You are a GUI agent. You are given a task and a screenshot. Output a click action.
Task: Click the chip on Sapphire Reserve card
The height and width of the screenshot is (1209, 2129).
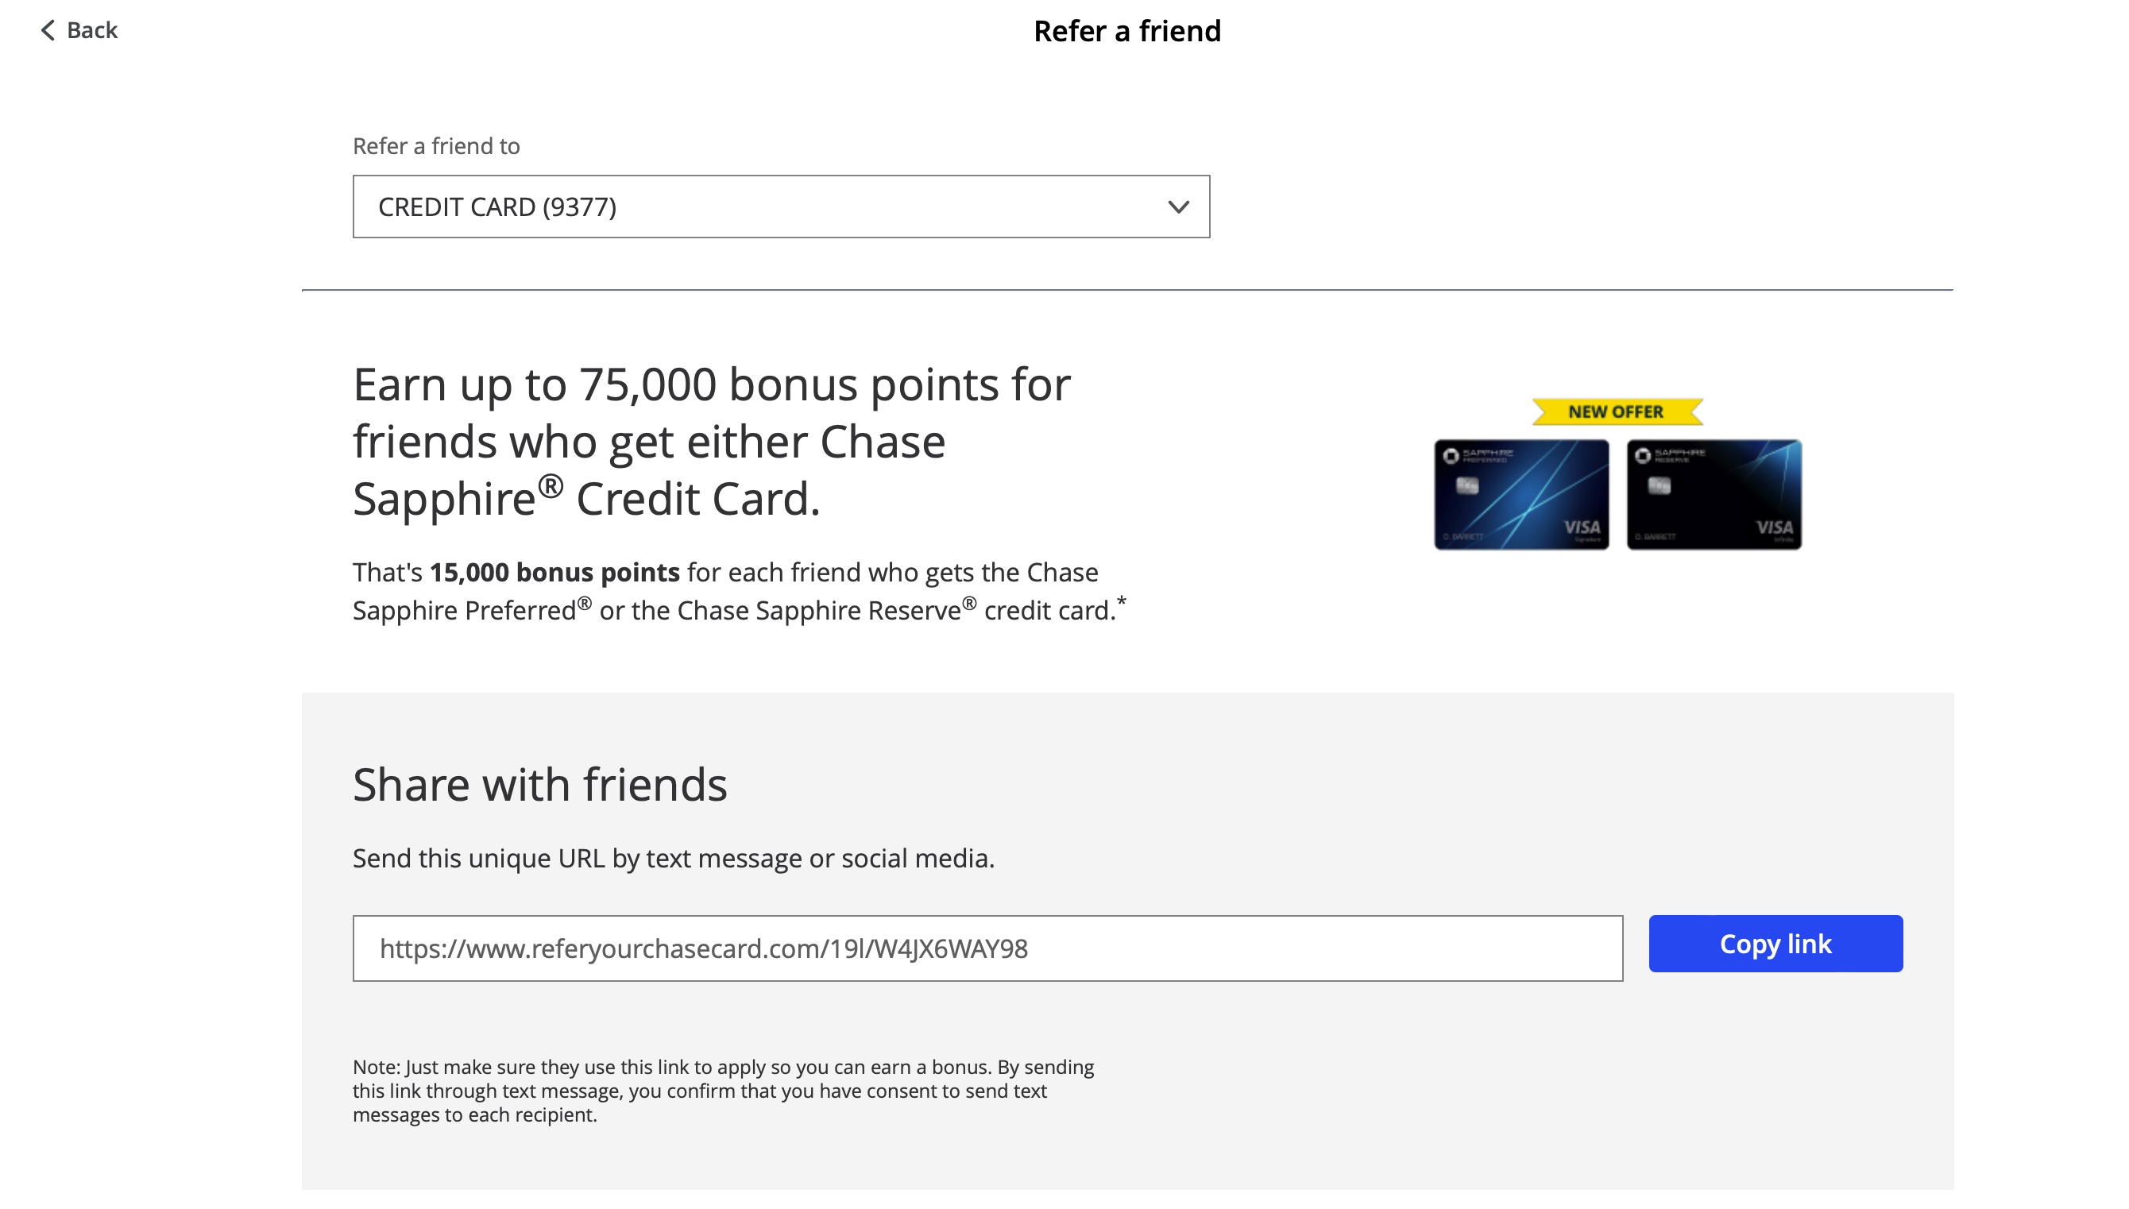[1659, 486]
